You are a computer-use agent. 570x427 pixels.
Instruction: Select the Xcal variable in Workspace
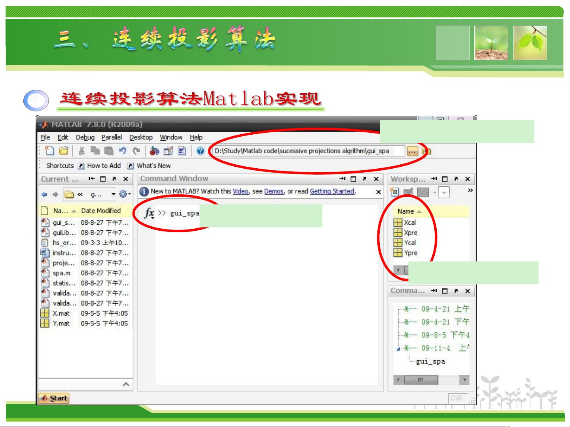coord(409,222)
